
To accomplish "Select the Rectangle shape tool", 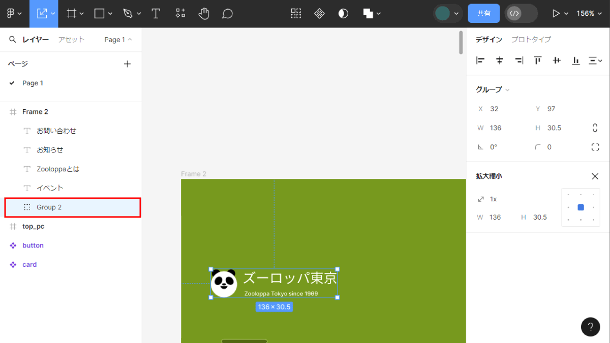I will pos(100,14).
